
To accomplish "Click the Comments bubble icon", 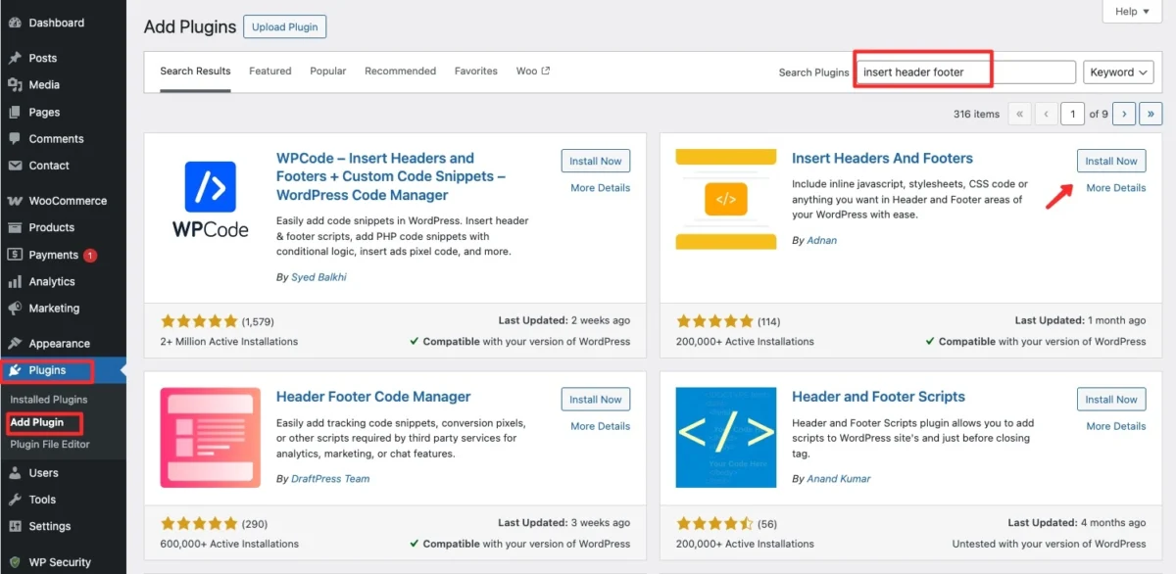I will click(x=15, y=139).
